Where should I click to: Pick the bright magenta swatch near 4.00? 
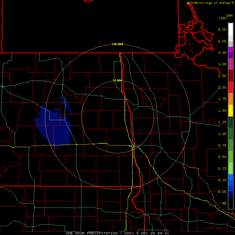coord(231,50)
